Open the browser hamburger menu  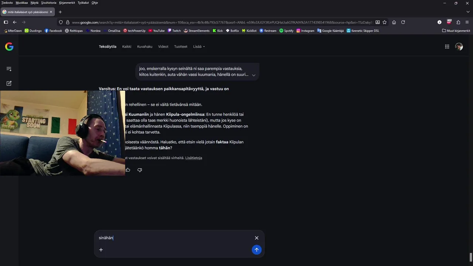[x=467, y=22]
